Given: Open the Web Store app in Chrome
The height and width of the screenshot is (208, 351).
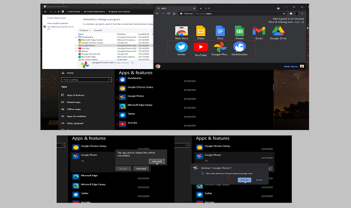Looking at the screenshot, I should pos(182,33).
